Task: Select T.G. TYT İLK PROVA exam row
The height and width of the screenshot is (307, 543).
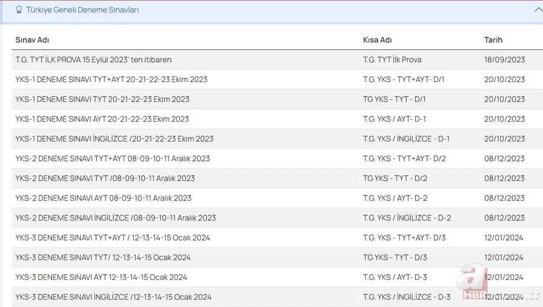Action: coord(94,60)
